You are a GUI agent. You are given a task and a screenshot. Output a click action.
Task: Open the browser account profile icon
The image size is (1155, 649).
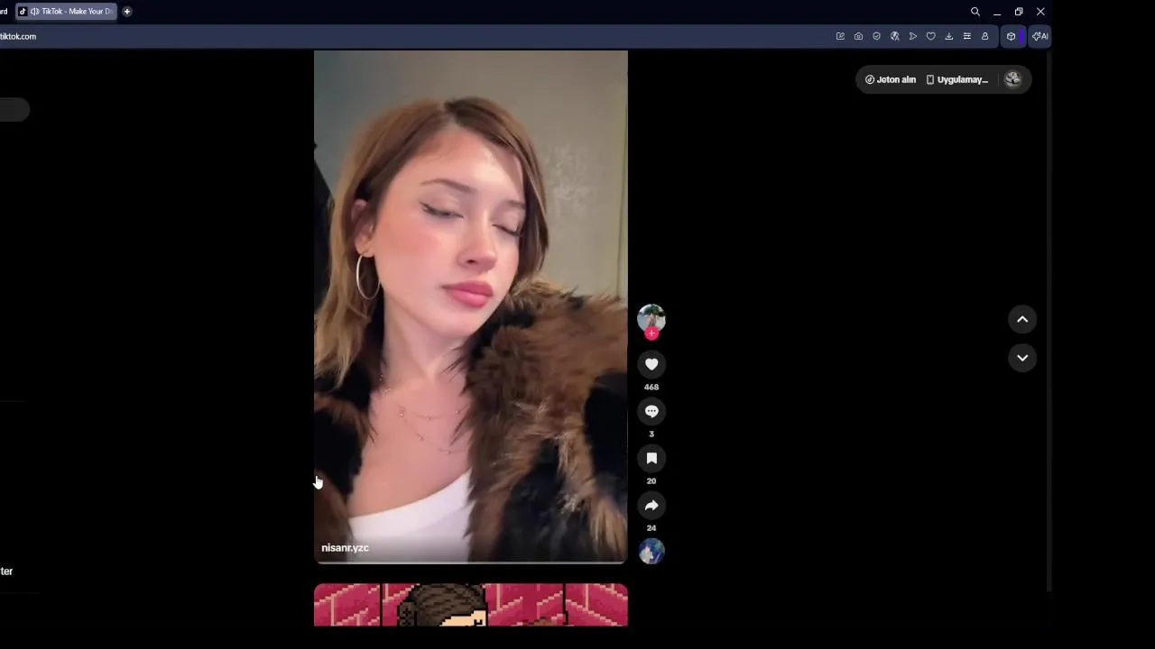[x=984, y=36]
